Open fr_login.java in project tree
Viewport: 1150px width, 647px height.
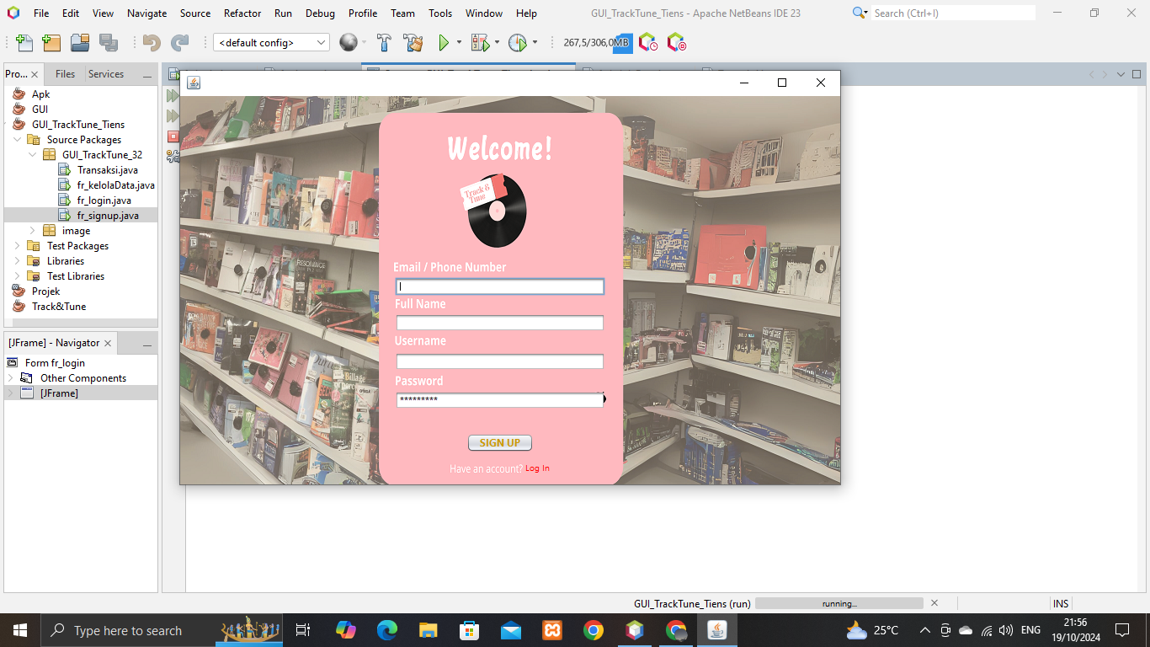click(x=104, y=201)
